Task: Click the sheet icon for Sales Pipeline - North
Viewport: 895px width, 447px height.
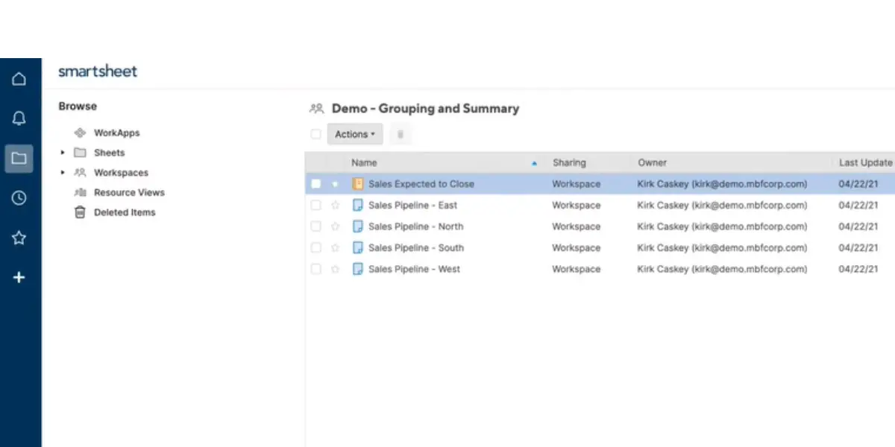Action: pyautogui.click(x=358, y=226)
